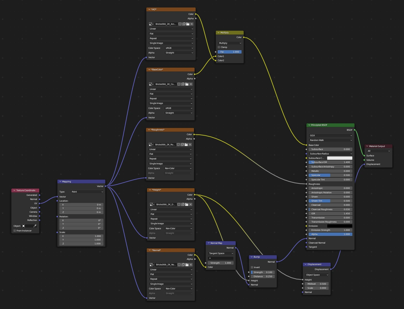Screen dimensions: 404x309
Task: Enable the Clamp checkbox in Multiply node
Action: 219,47
